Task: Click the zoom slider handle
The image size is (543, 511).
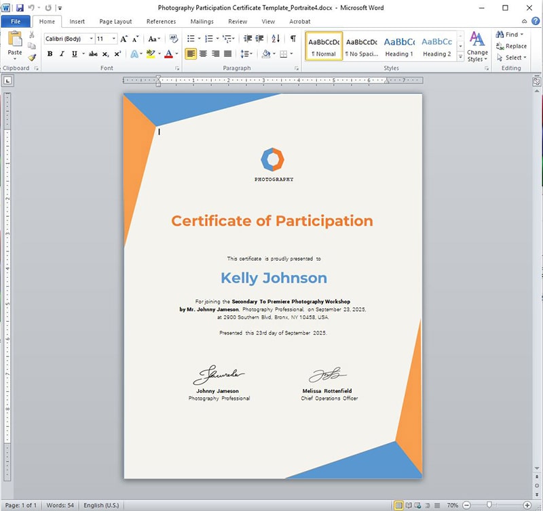Action: (489, 505)
